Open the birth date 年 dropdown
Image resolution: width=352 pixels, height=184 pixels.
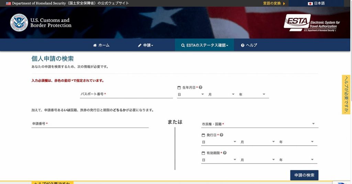pyautogui.click(x=253, y=94)
